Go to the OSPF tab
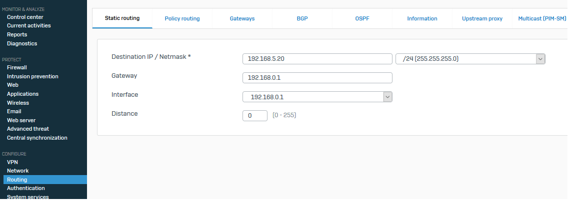Screen dimensions: 569x201 pyautogui.click(x=362, y=18)
